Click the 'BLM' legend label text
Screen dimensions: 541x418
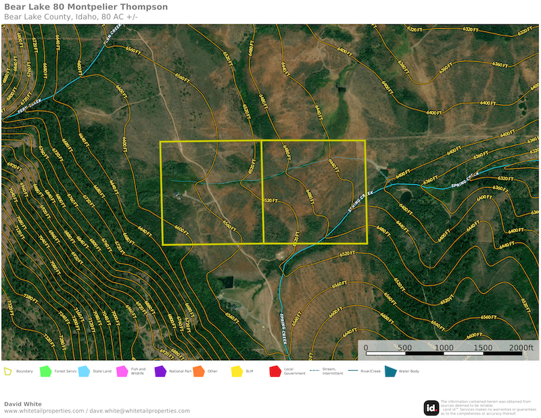click(250, 371)
